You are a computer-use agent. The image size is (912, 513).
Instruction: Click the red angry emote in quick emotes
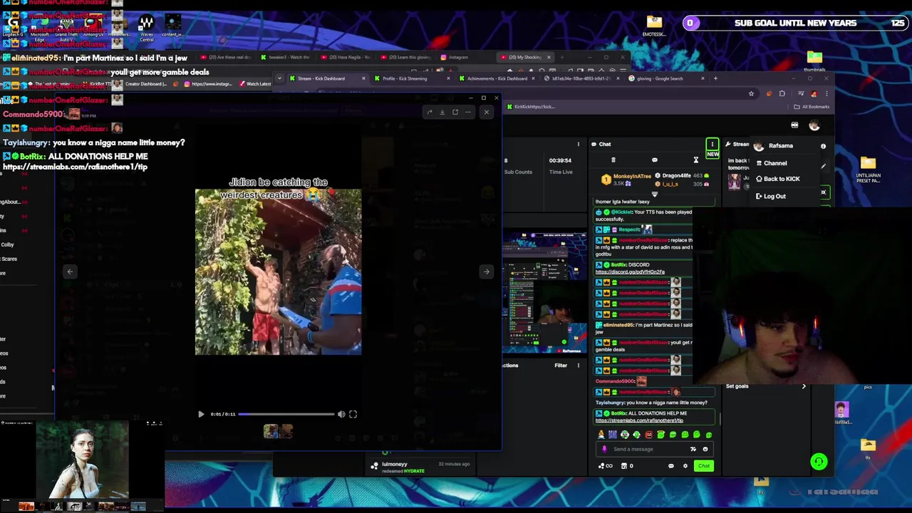[648, 435]
